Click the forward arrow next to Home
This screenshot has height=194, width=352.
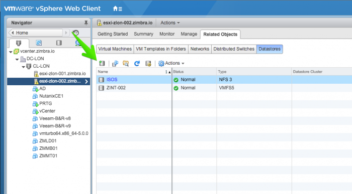coord(66,33)
